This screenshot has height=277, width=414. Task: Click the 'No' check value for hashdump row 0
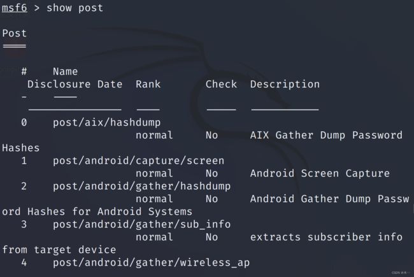tap(211, 135)
